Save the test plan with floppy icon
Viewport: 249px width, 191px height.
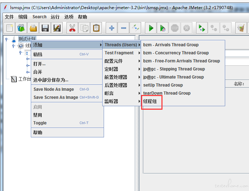[45, 28]
